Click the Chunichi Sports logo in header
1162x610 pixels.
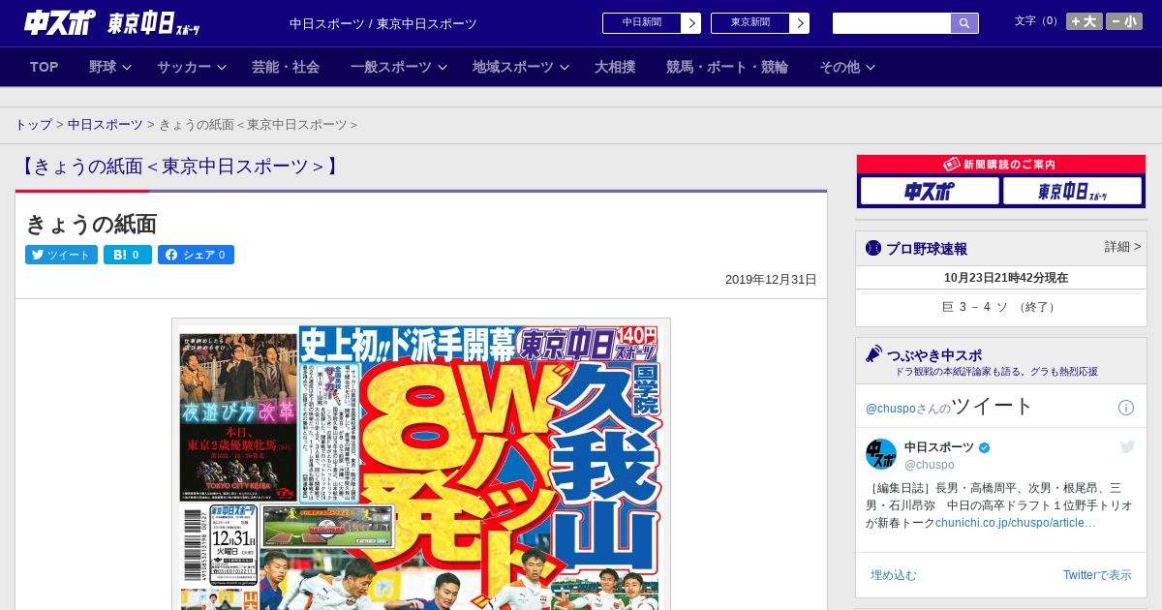point(60,22)
